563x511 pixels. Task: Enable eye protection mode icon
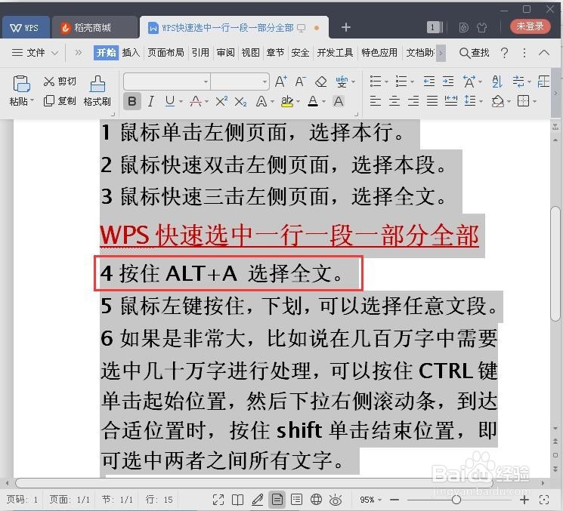336,500
